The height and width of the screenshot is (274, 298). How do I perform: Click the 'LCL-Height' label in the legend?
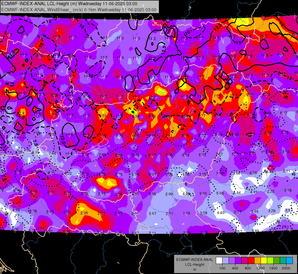point(195,265)
